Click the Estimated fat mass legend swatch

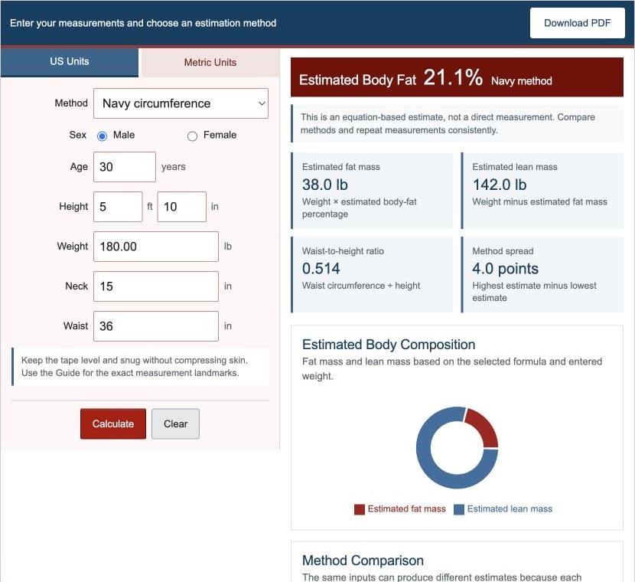click(360, 509)
